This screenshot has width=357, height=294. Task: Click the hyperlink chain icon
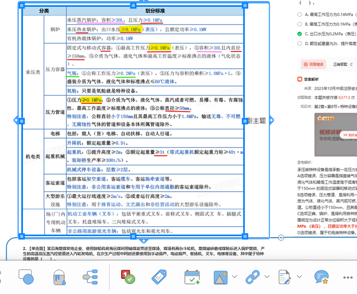click(x=253, y=277)
